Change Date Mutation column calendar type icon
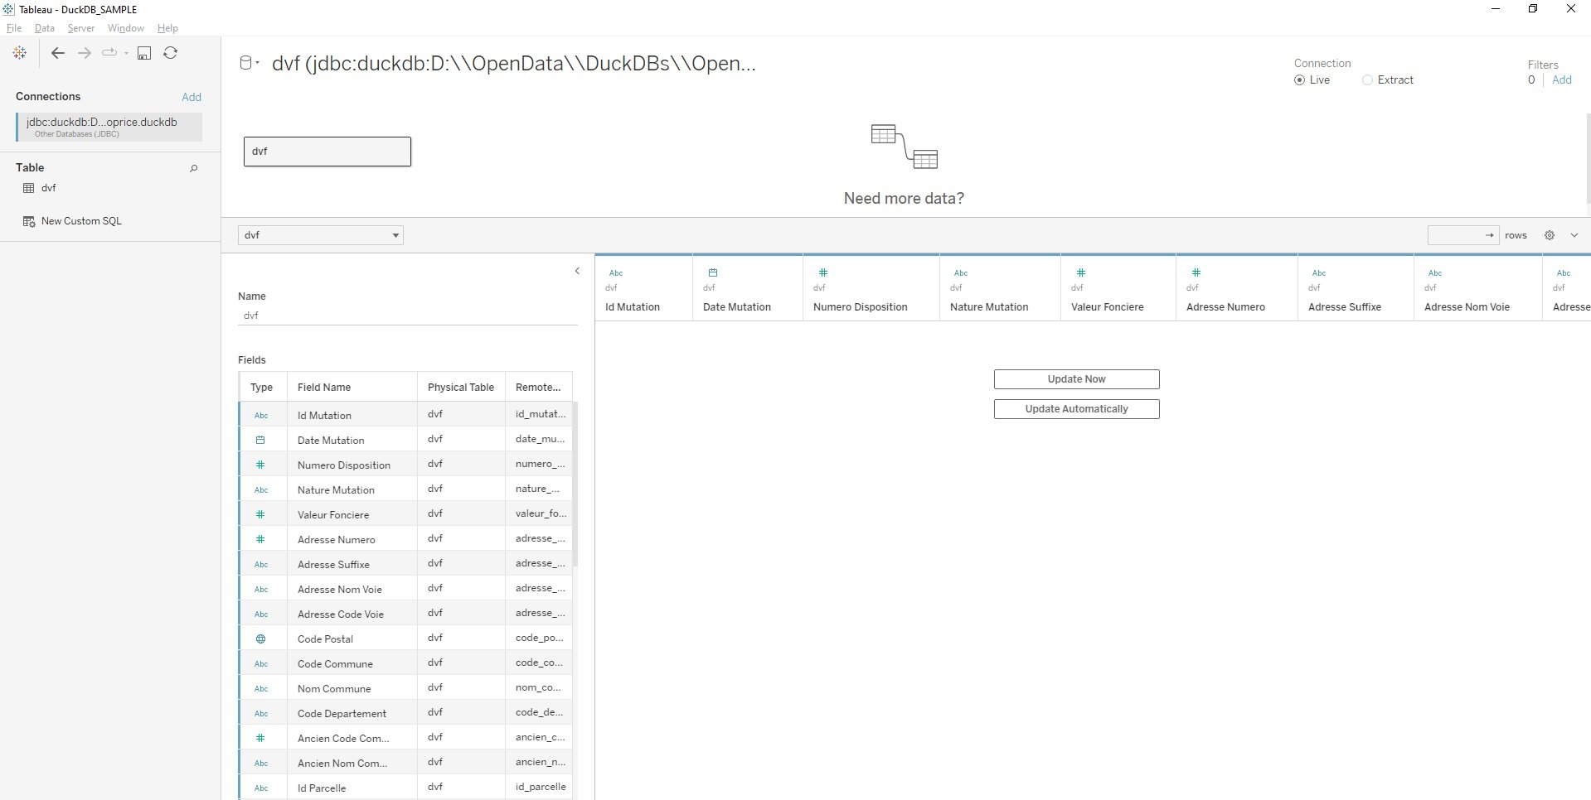This screenshot has width=1591, height=800. coord(713,272)
